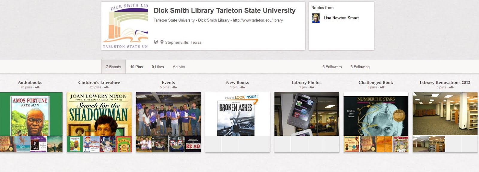Click the group icon under Children's Literature
The height and width of the screenshot is (172, 479).
(106, 87)
